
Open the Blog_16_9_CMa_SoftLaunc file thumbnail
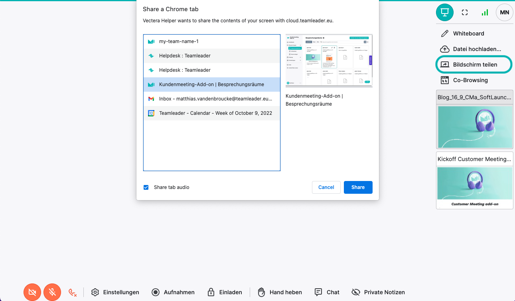475,126
